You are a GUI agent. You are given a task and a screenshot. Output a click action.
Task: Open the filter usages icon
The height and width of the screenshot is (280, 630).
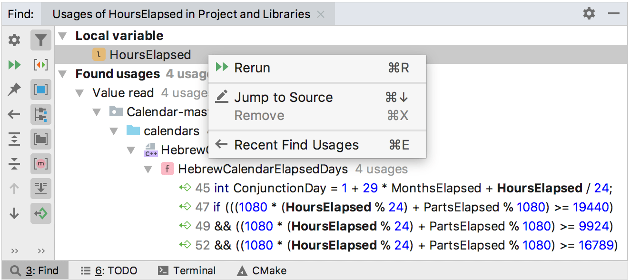pos(40,40)
